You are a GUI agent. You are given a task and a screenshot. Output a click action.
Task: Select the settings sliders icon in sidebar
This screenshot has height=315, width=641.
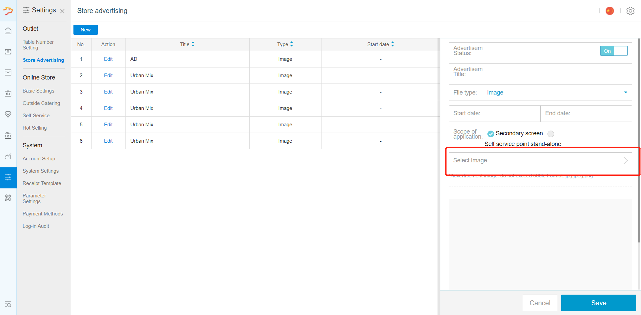pos(8,177)
